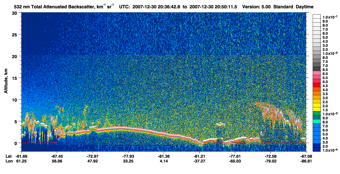Click the 'Lat' row label
Viewport: 340px width, 174px height.
[x=8, y=156]
